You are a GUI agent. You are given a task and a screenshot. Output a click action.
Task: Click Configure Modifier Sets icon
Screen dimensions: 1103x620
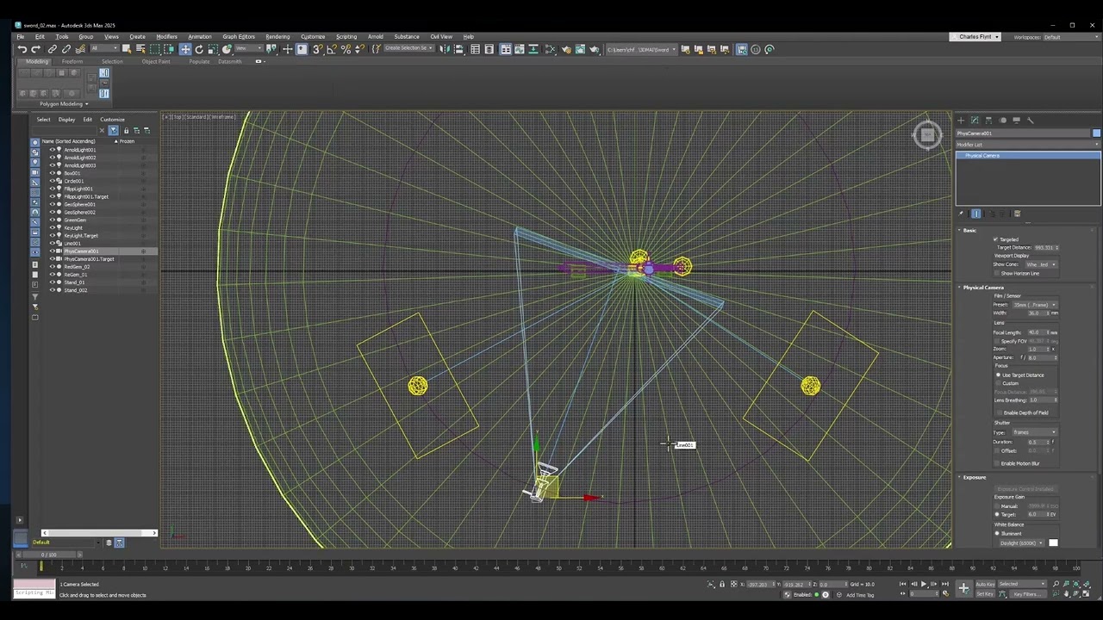(1017, 214)
